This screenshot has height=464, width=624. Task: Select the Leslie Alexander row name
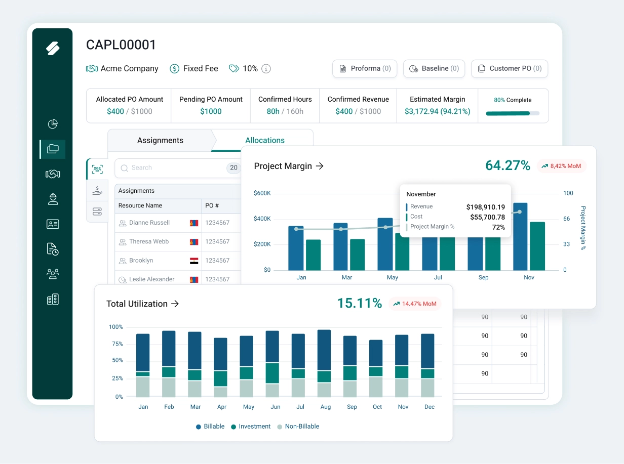[152, 279]
